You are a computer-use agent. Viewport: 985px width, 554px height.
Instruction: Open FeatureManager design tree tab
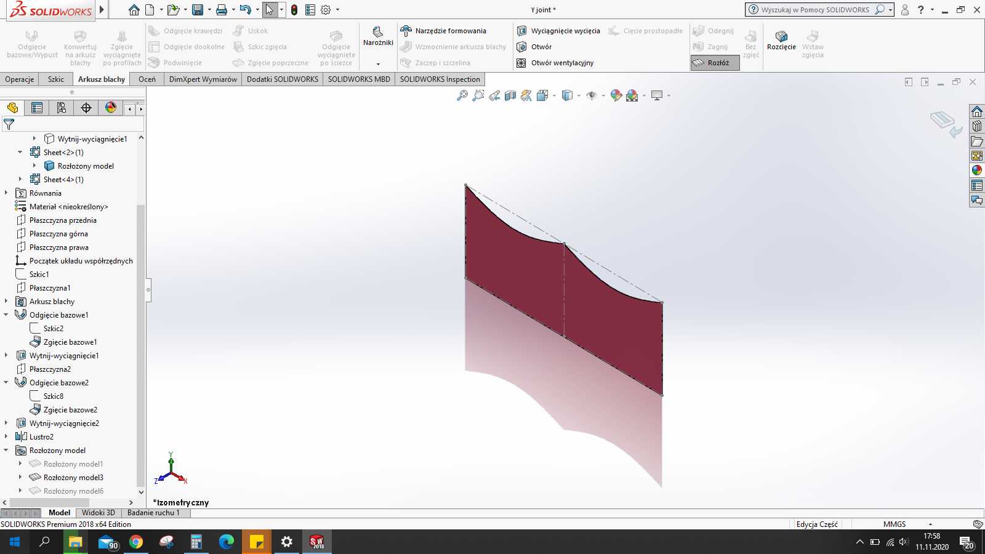[12, 108]
